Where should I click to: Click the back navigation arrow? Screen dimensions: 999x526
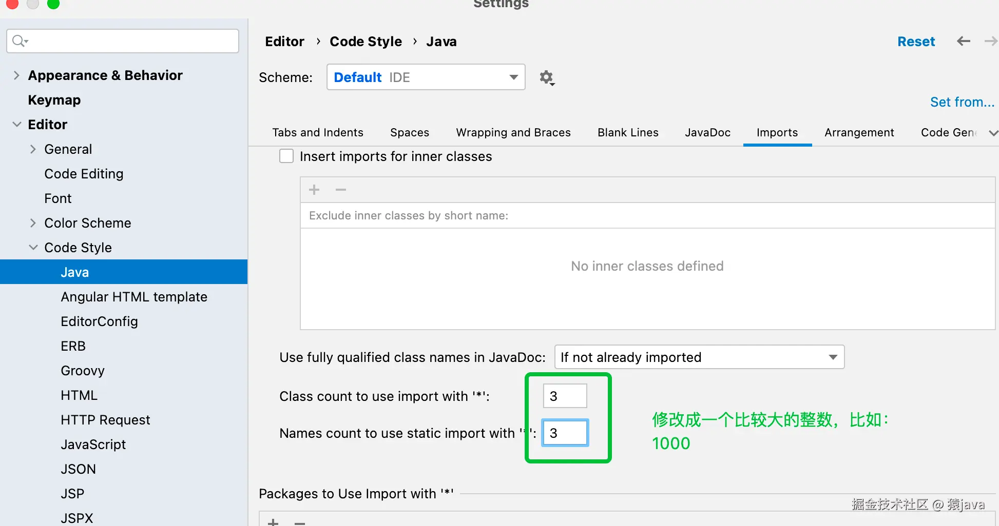(x=964, y=41)
